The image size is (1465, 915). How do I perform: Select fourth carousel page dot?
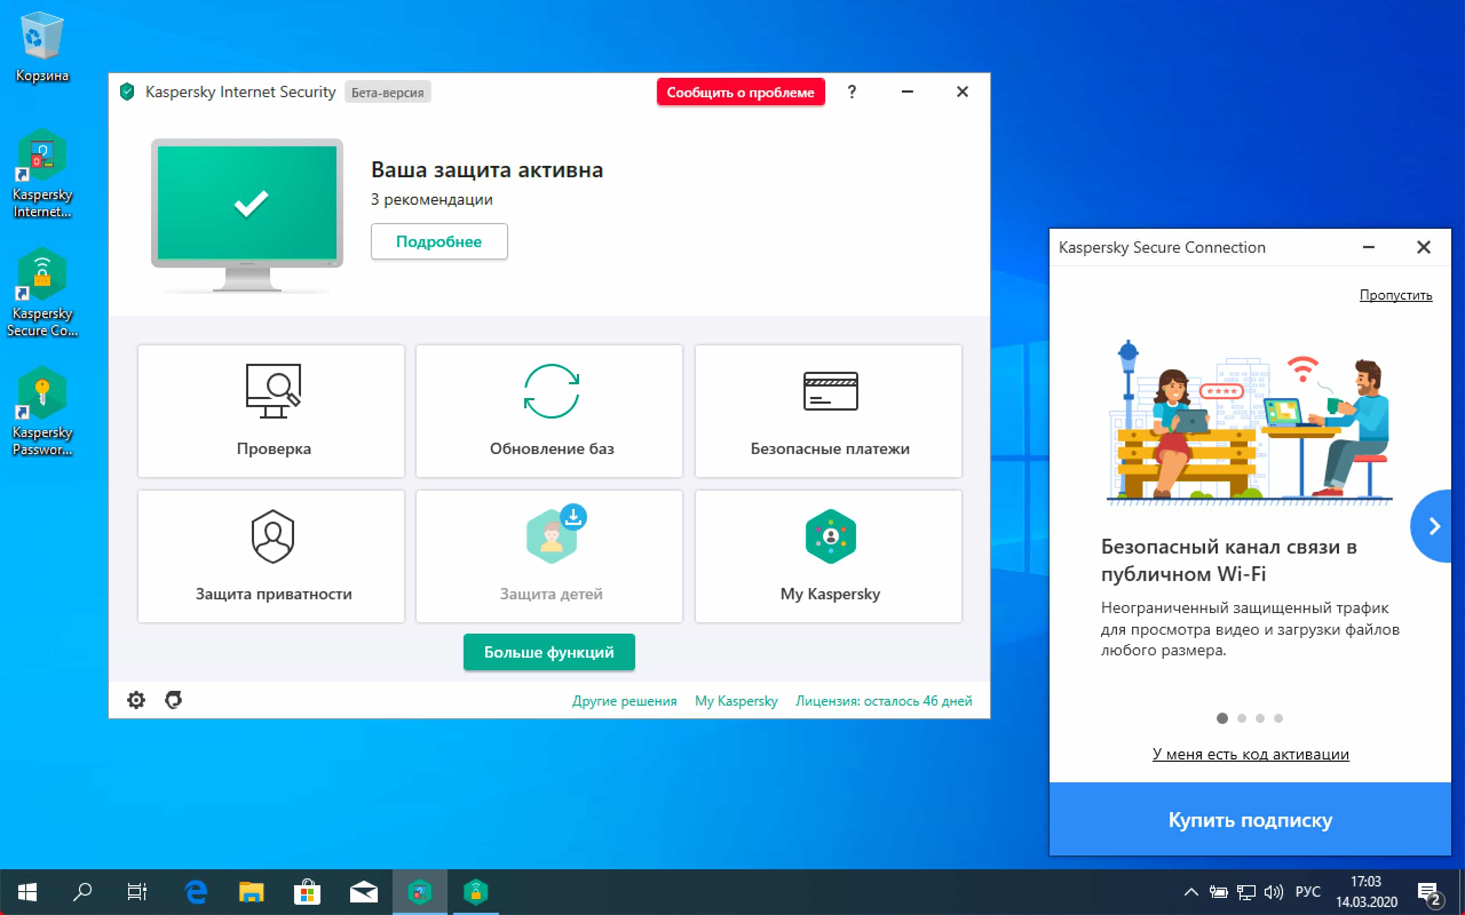[1278, 718]
